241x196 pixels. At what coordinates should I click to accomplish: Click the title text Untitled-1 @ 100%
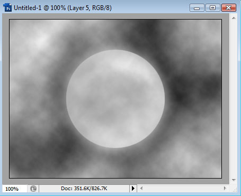[x=40, y=8]
